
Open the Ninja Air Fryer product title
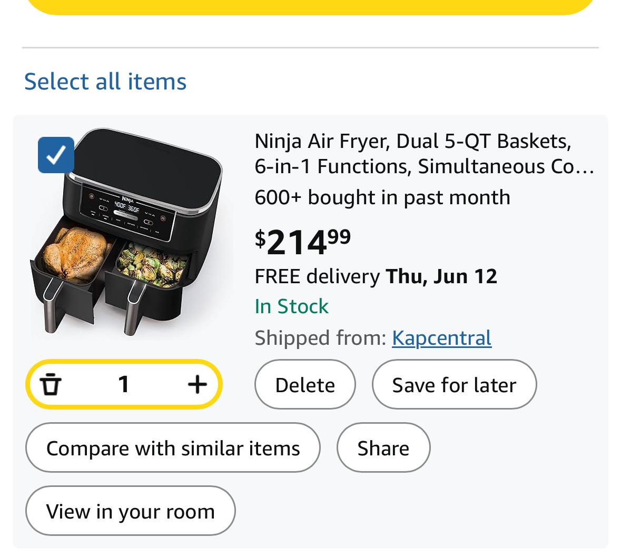click(424, 154)
